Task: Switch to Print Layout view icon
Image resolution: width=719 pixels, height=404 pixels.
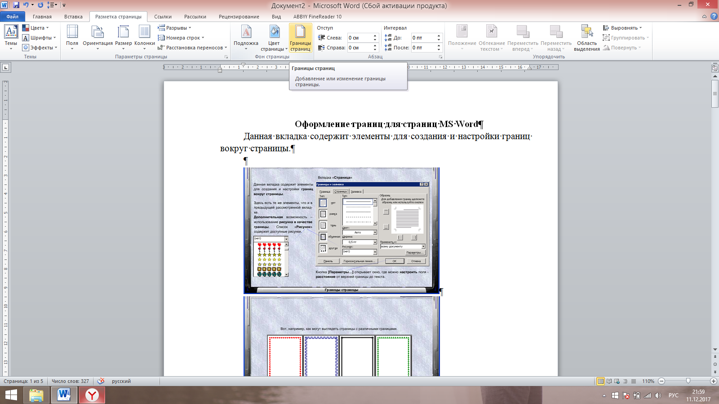Action: click(600, 381)
